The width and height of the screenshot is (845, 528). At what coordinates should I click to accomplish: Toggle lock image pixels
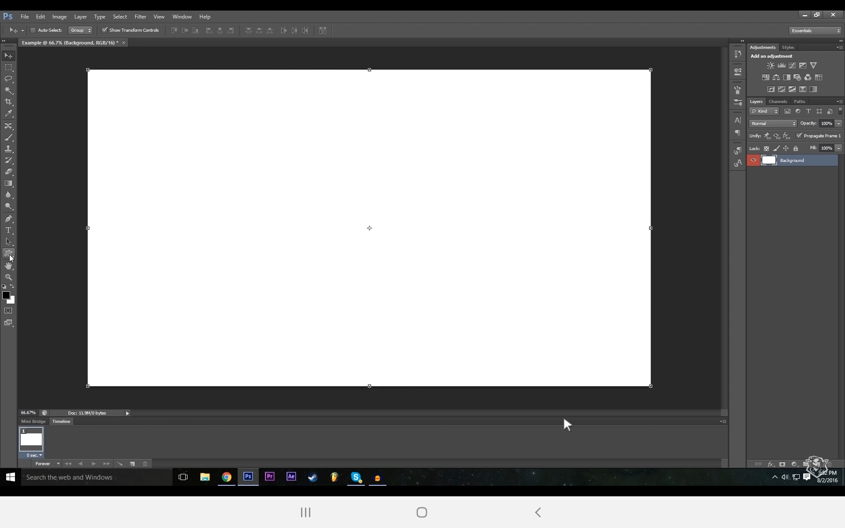point(776,148)
